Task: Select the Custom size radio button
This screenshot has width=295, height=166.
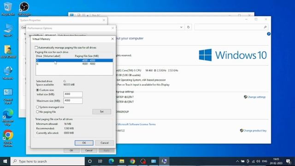Action: click(37, 90)
